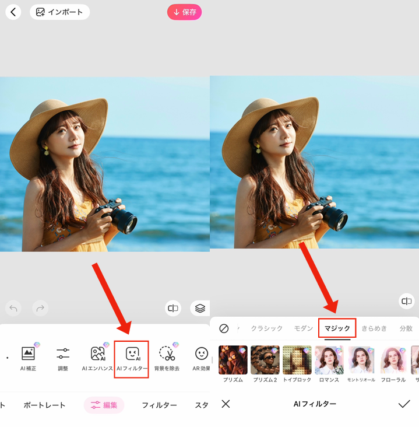The width and height of the screenshot is (419, 427).
Task: Choose the 背景を除去 scissors tool
Action: [167, 357]
